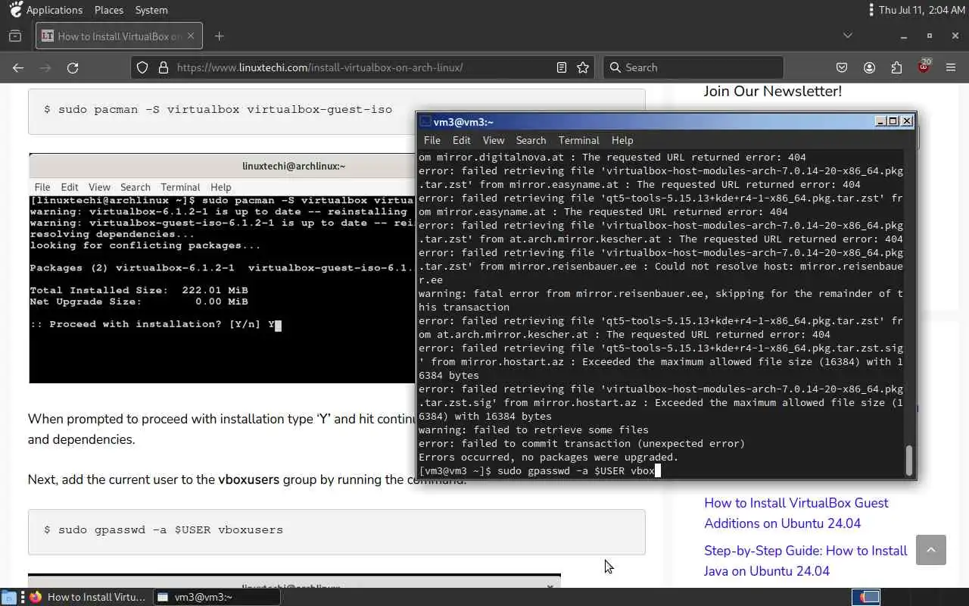Click the tracking protection shield icon
Image resolution: width=969 pixels, height=606 pixels.
142,67
